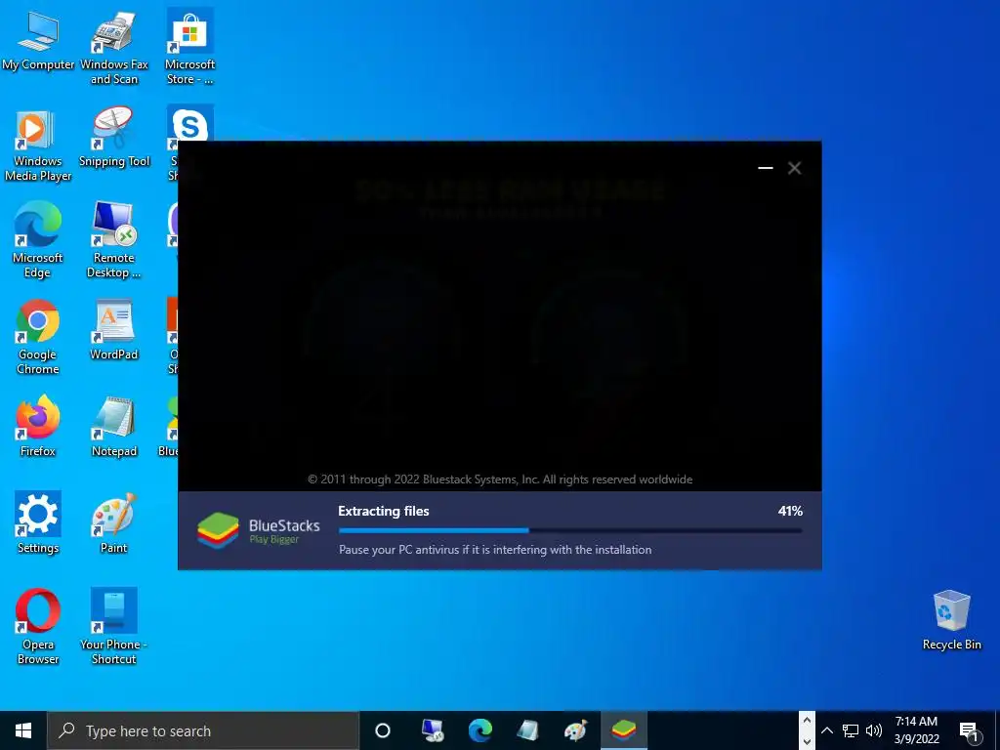Screen dimensions: 1000x750
Task: Launch Paint desktop shortcut
Action: point(114,523)
